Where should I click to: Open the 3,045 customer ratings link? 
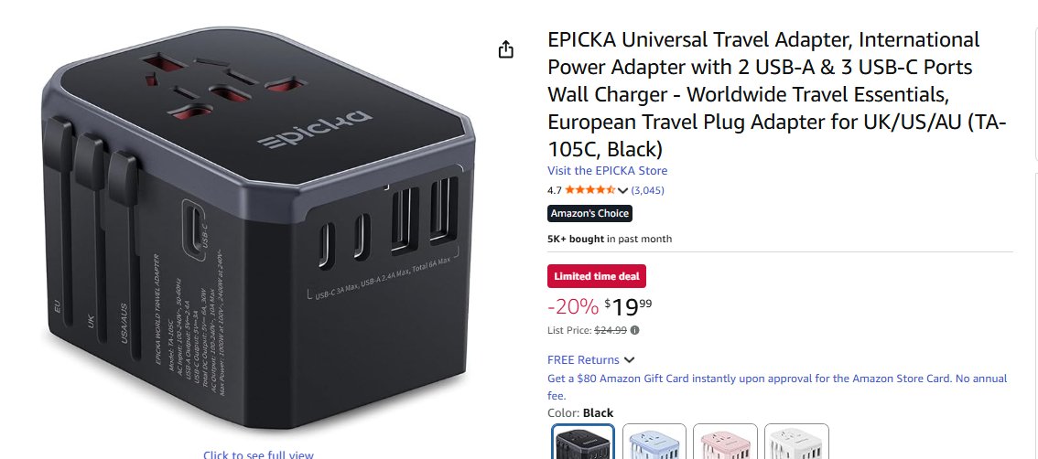[647, 190]
